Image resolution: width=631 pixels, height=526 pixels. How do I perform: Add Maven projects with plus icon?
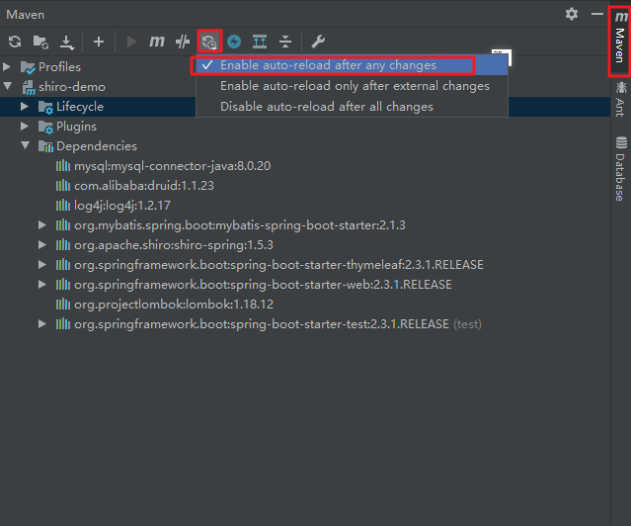(99, 42)
